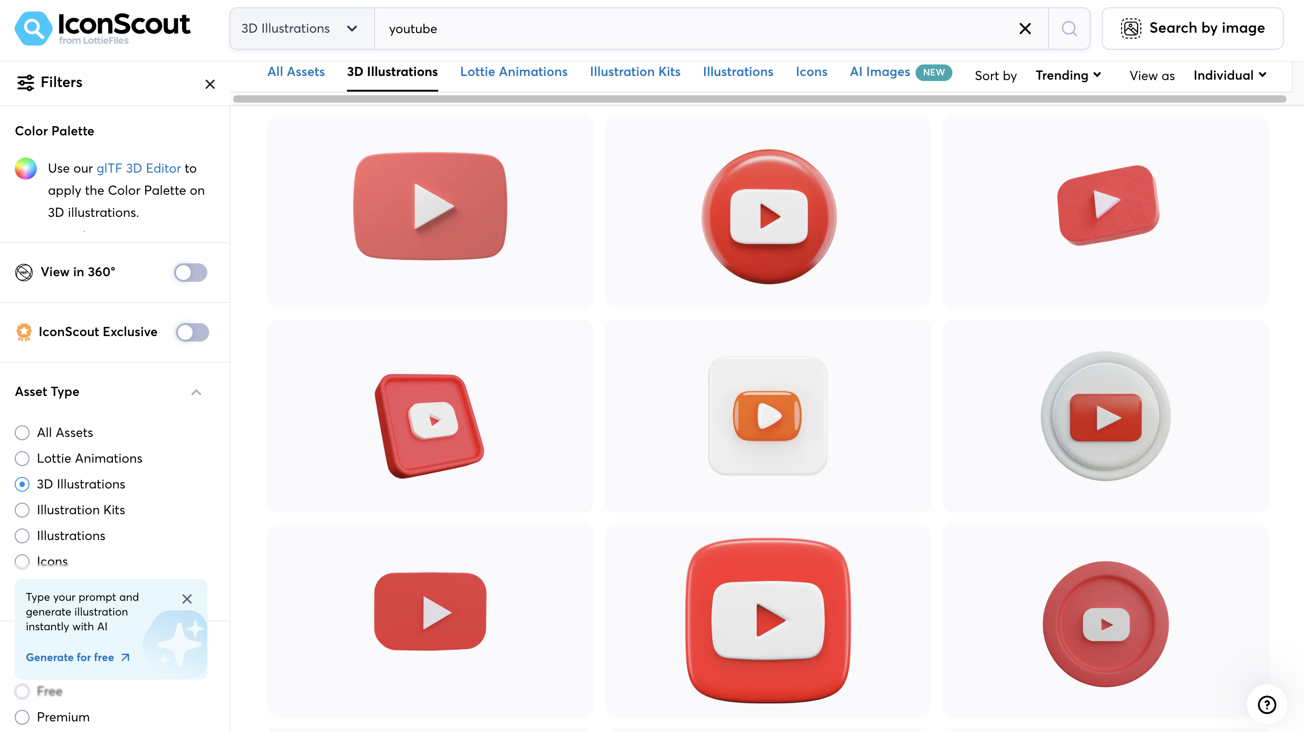Clear the search field with X icon
Image resolution: width=1304 pixels, height=732 pixels.
[x=1025, y=29]
